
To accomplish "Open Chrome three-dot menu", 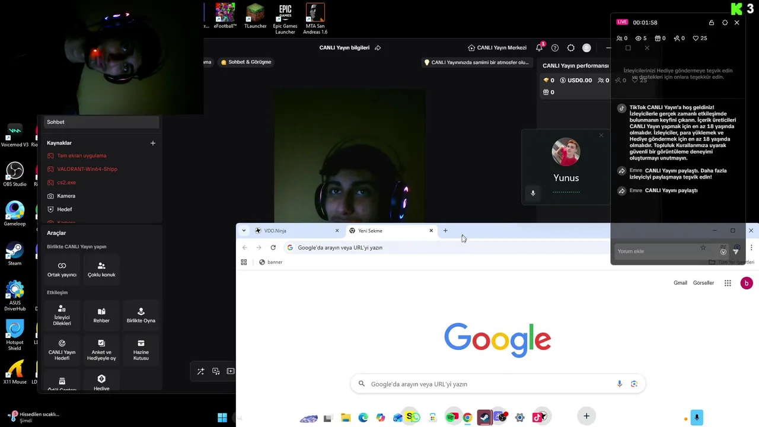I will [x=751, y=247].
